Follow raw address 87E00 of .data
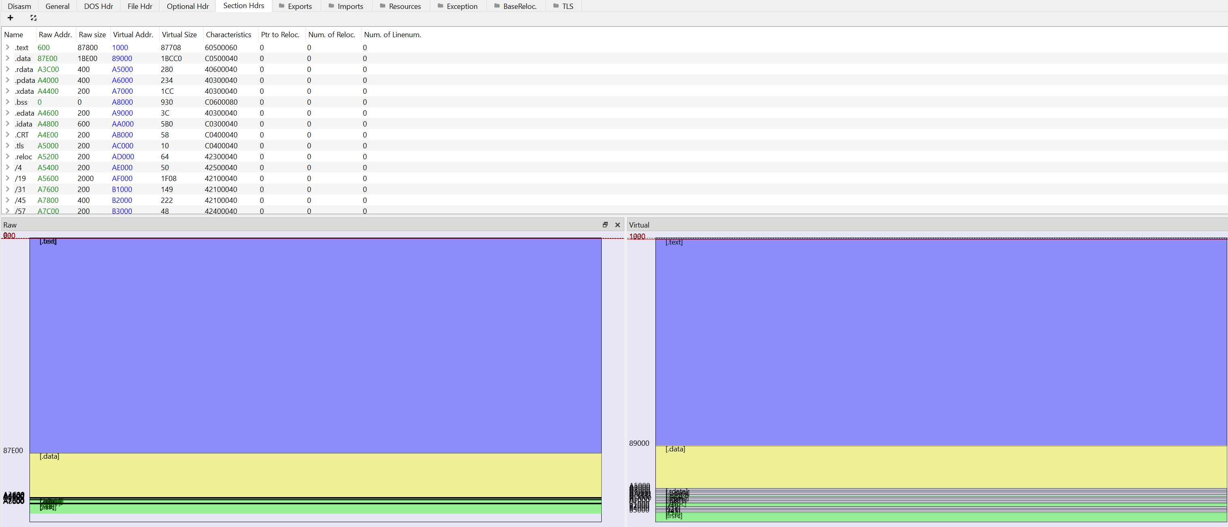The image size is (1228, 527). (x=48, y=58)
